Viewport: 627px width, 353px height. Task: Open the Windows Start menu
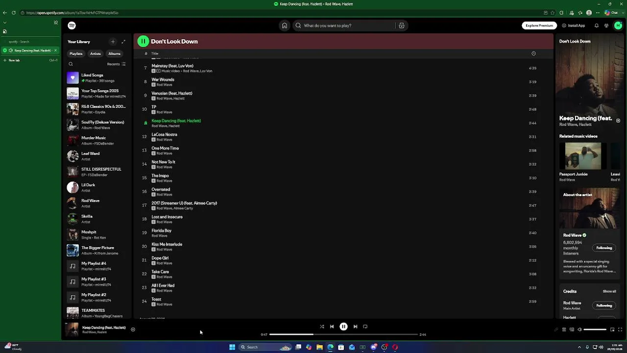point(232,347)
